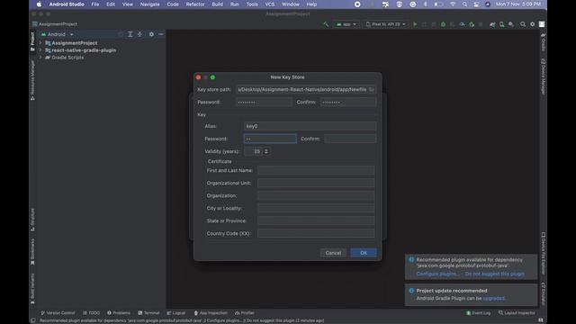Image resolution: width=576 pixels, height=324 pixels.
Task: Click the upgraded link in notification
Action: (x=494, y=298)
